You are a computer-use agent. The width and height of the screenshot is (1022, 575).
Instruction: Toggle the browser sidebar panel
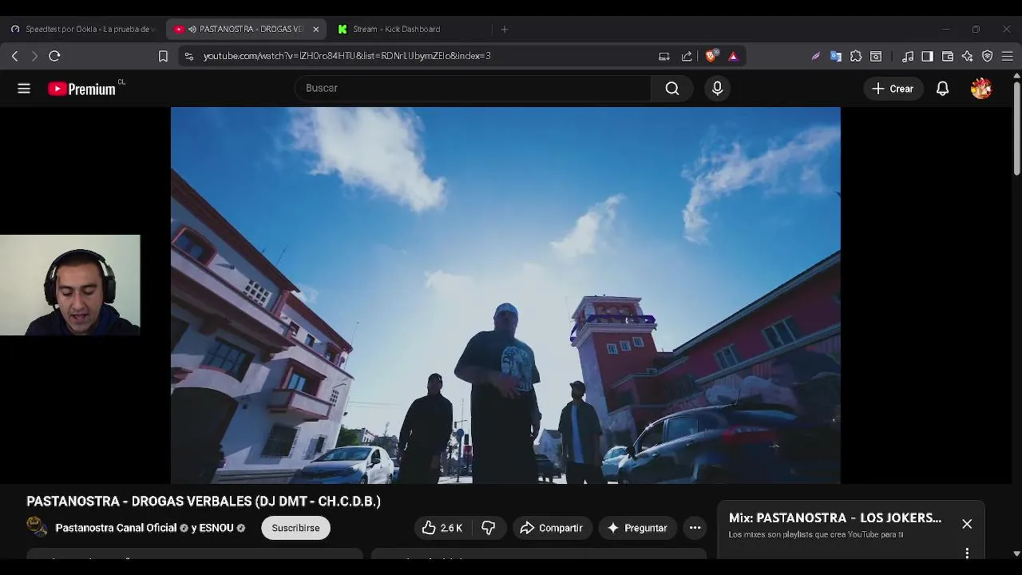[x=927, y=56]
